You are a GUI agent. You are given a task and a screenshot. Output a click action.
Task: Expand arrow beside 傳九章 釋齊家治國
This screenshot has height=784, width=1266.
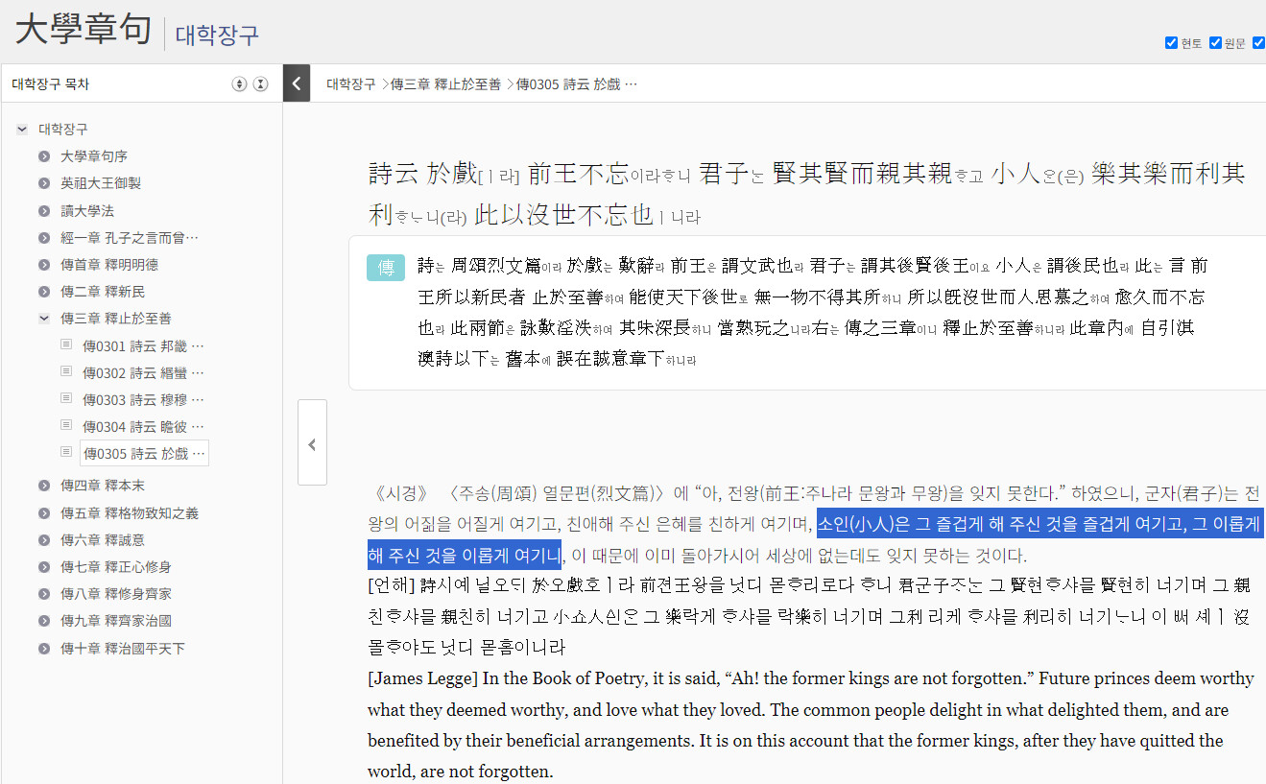tap(44, 621)
